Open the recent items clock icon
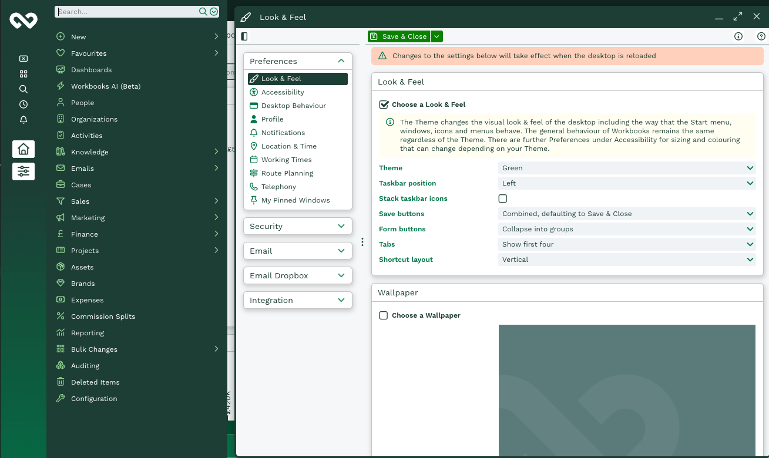Viewport: 769px width, 458px height. pyautogui.click(x=23, y=105)
